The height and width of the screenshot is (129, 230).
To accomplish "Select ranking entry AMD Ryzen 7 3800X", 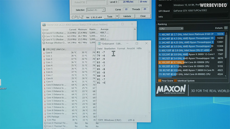I will click(191, 70).
